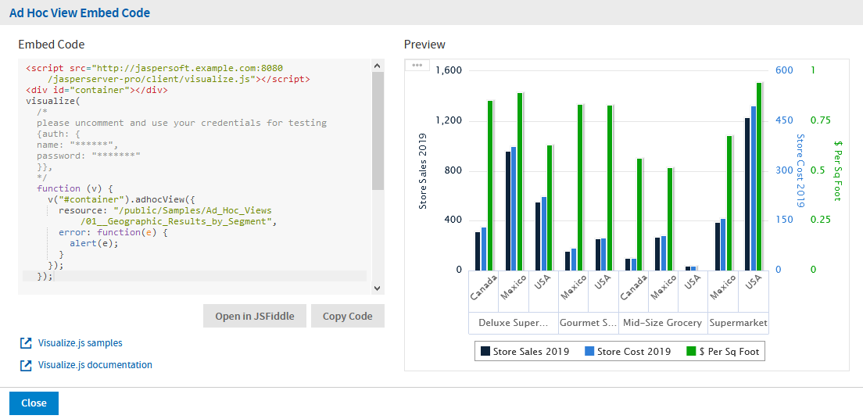Click the <div id="container"></div> code line
The height and width of the screenshot is (419, 863).
(x=97, y=91)
